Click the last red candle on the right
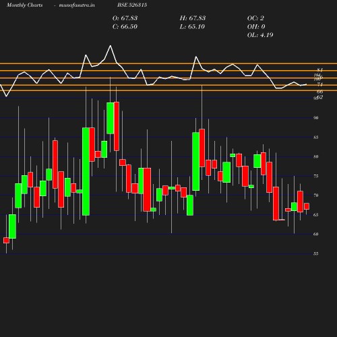Screen dimensions: 337x337 click(x=307, y=206)
